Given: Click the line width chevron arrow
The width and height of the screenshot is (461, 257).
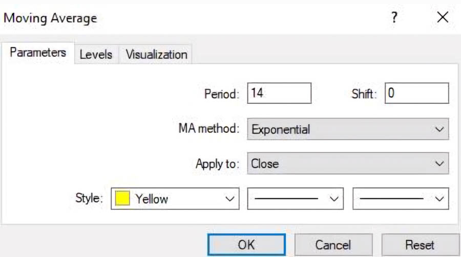Looking at the screenshot, I should click(x=439, y=199).
